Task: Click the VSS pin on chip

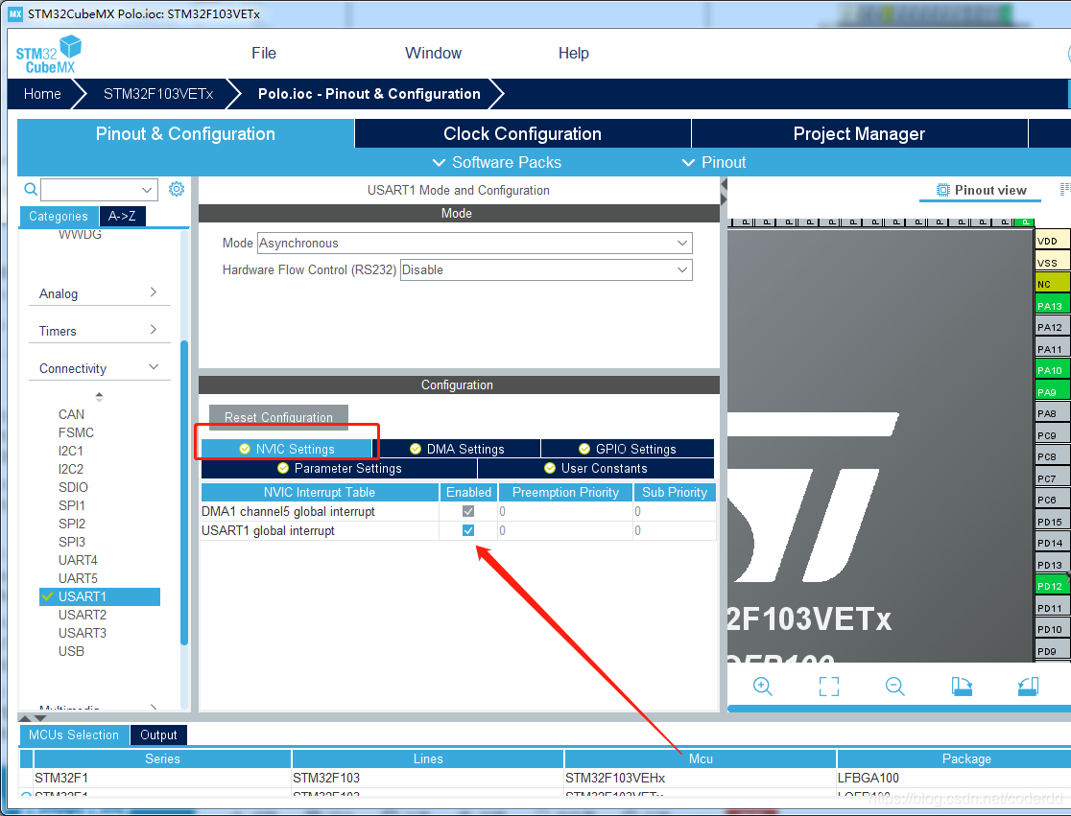Action: [1052, 262]
